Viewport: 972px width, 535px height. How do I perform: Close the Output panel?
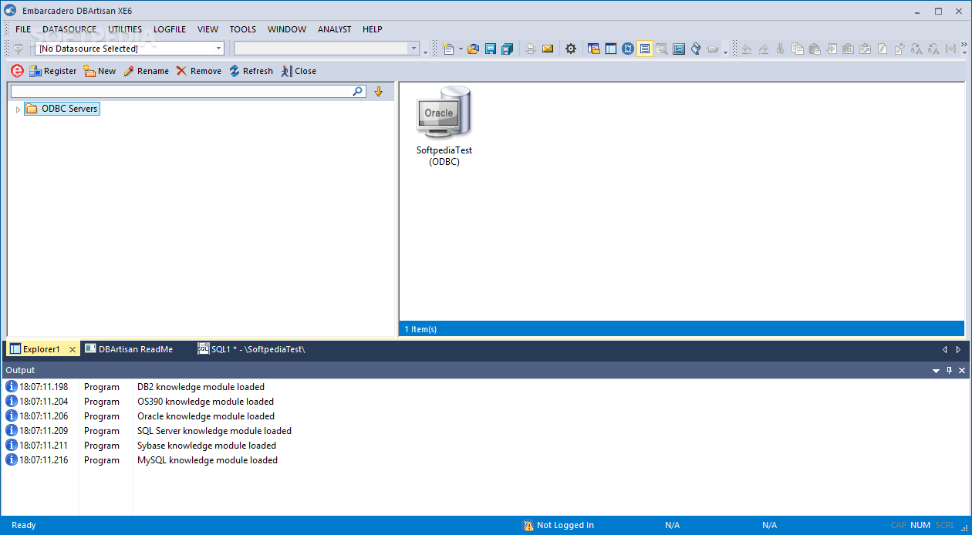coord(962,371)
